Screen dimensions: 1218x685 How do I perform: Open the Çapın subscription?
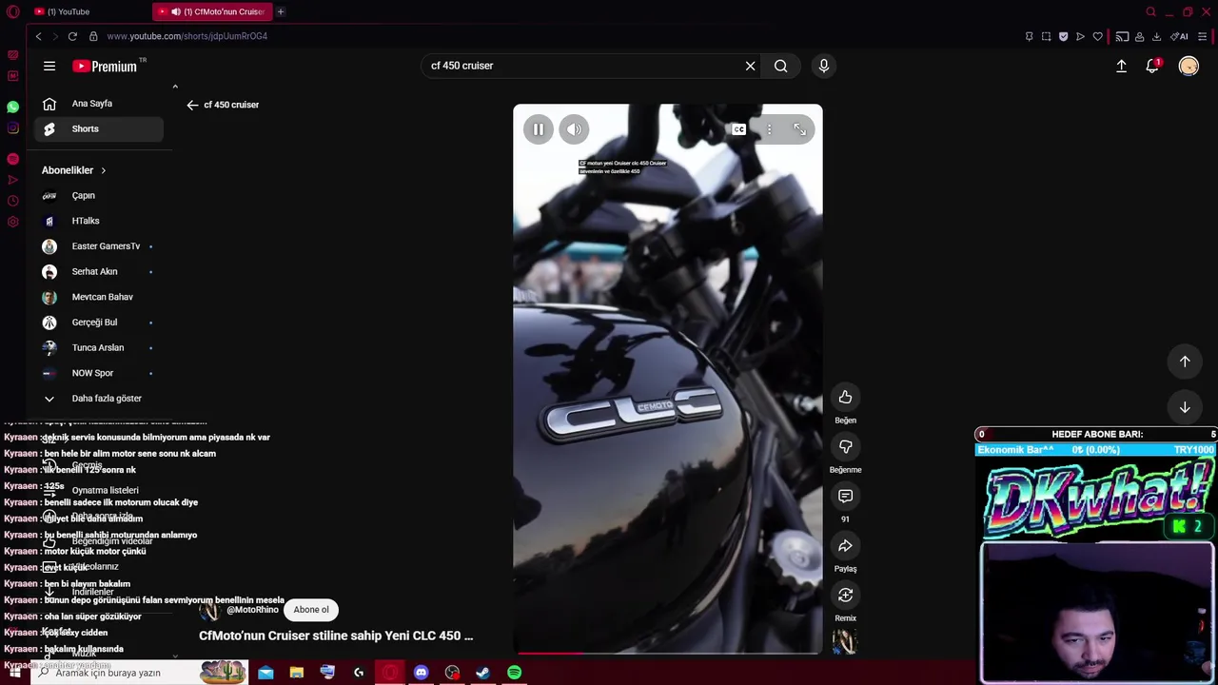tap(99, 196)
